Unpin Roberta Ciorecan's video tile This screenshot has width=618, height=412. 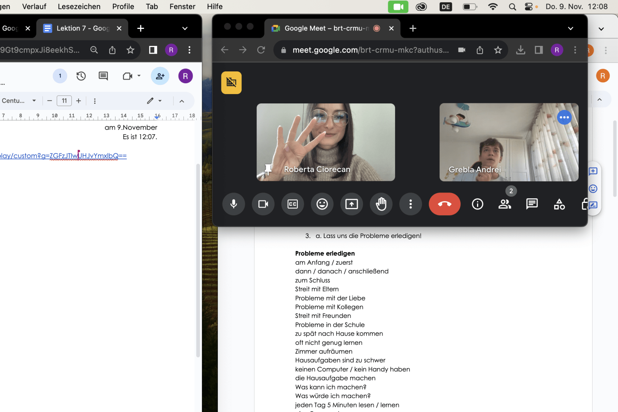click(268, 169)
